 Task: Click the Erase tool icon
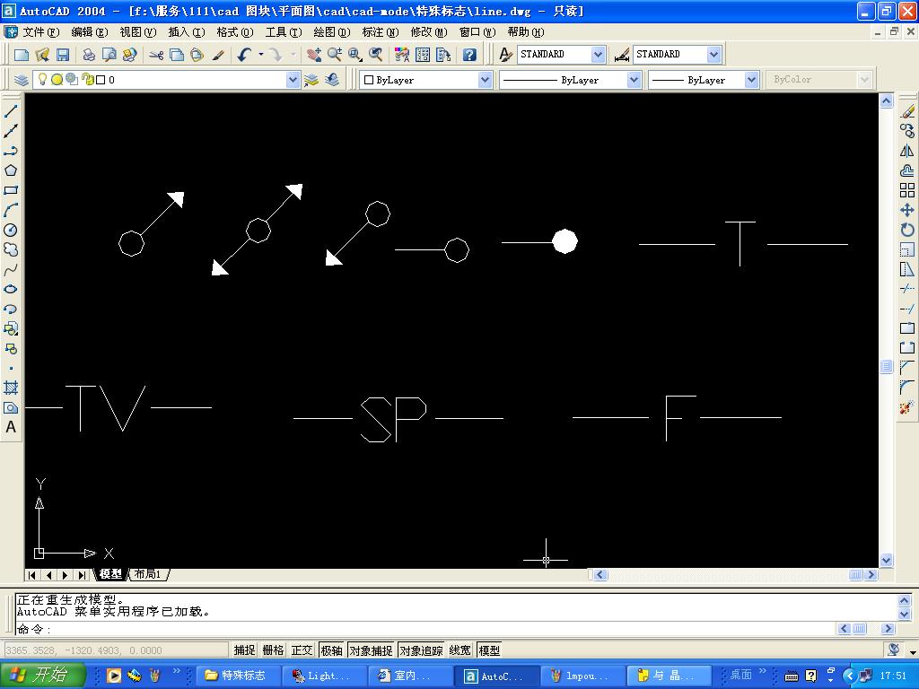[x=907, y=110]
